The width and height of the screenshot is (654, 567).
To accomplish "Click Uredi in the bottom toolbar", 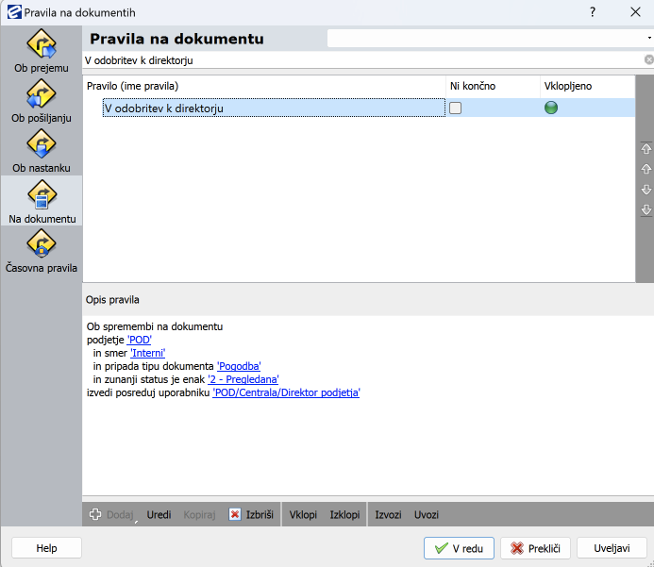I will (159, 514).
